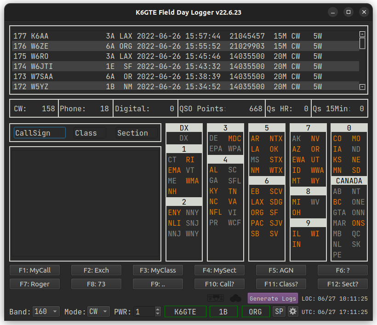377x325 pixels.
Task: Click the radio rig status icon
Action: point(216,298)
